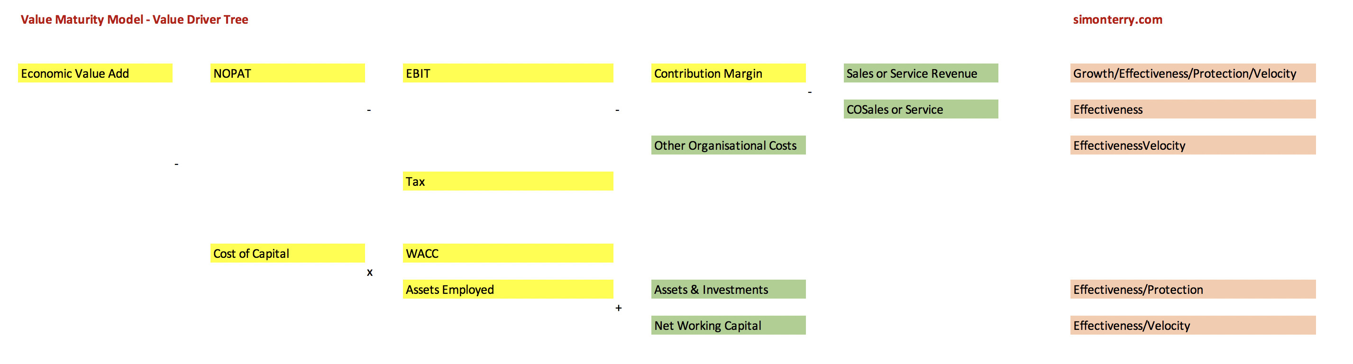
Task: Click the x multiplication operator symbol
Action: click(370, 272)
